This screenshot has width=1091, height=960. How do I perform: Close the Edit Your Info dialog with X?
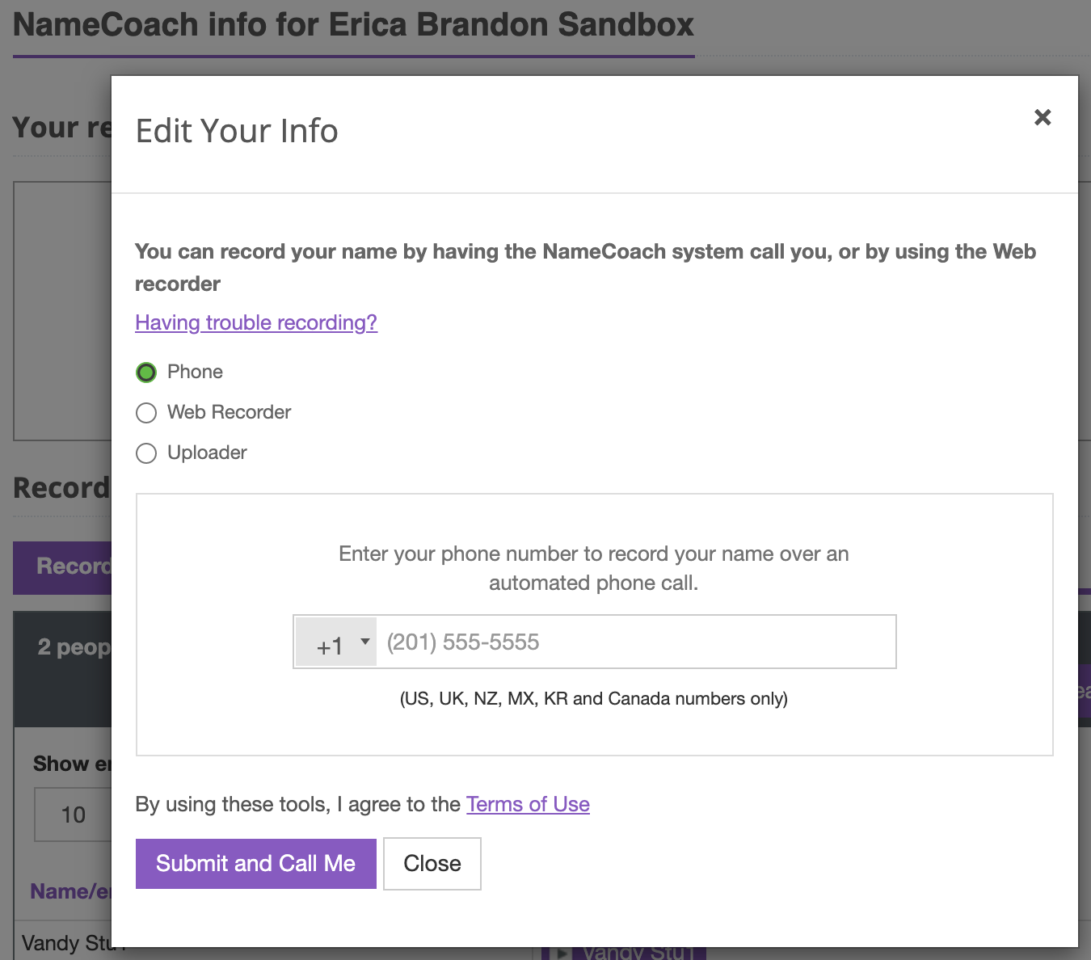coord(1043,117)
